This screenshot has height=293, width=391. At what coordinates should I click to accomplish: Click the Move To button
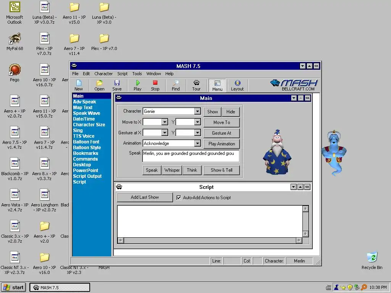click(222, 122)
